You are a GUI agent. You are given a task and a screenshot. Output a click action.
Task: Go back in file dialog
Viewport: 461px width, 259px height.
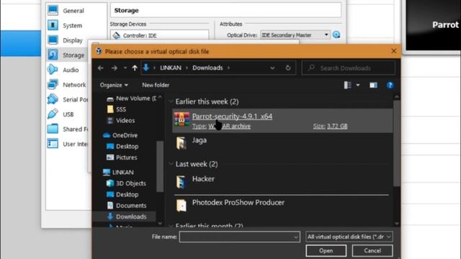101,68
